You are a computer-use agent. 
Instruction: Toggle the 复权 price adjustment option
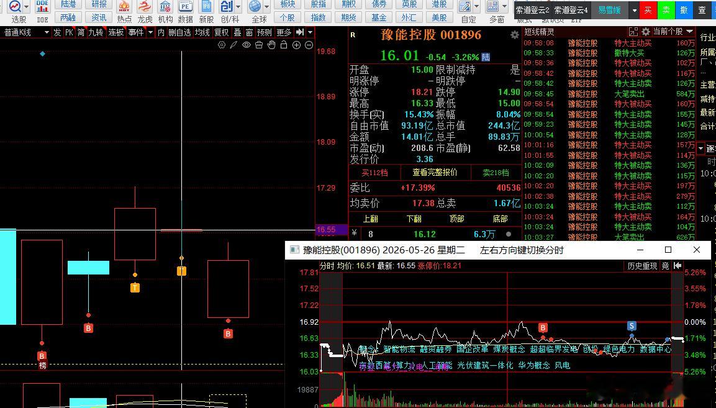pyautogui.click(x=222, y=32)
